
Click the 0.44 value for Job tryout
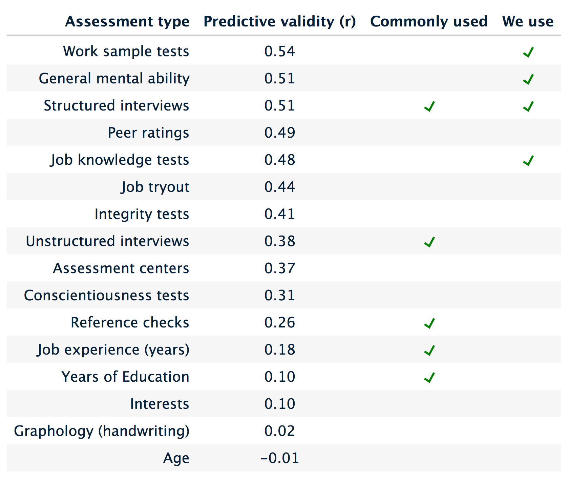[280, 187]
